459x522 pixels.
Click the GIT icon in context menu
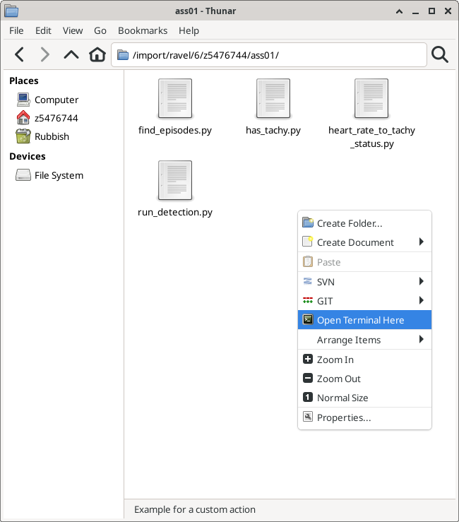308,301
